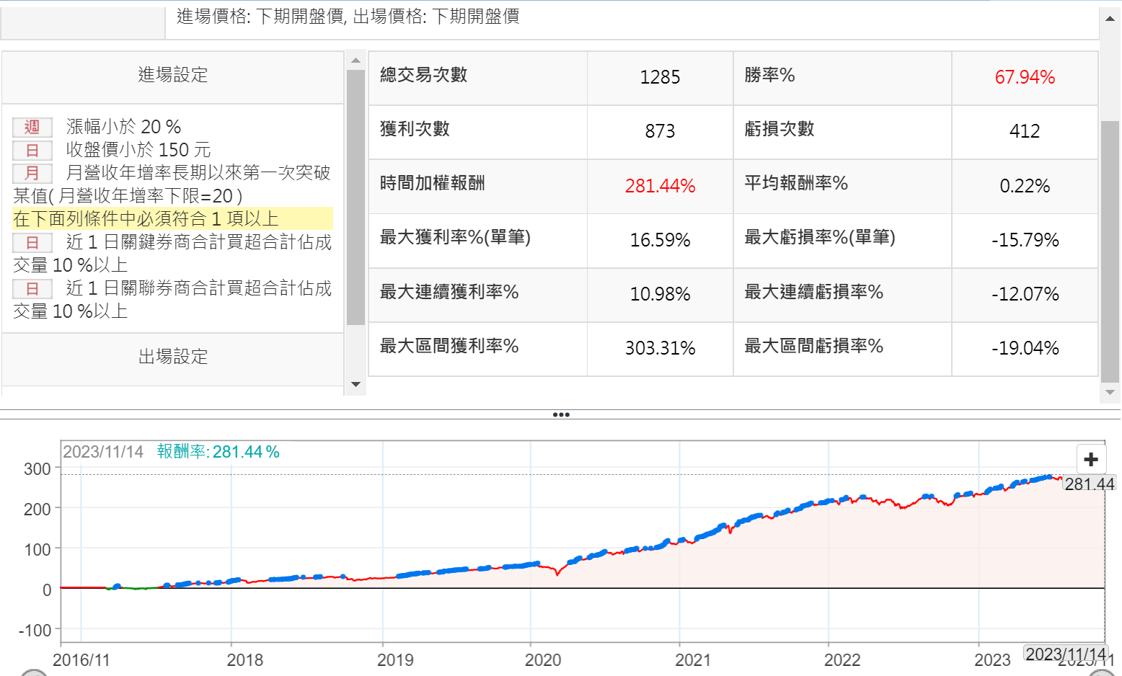Expand the 出場設定 section header
Image resolution: width=1122 pixels, height=676 pixels.
tap(172, 357)
